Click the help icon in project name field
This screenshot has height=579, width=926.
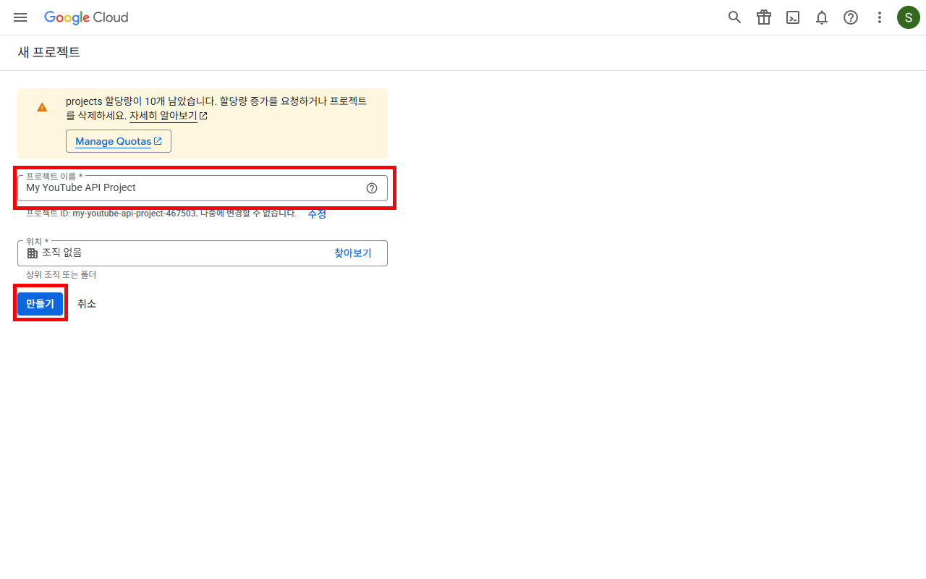tap(372, 188)
